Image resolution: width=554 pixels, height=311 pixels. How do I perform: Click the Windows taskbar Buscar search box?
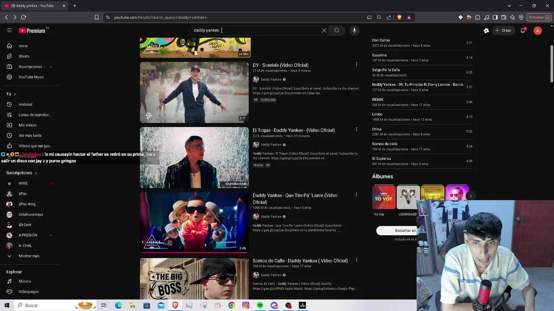[x=55, y=305]
